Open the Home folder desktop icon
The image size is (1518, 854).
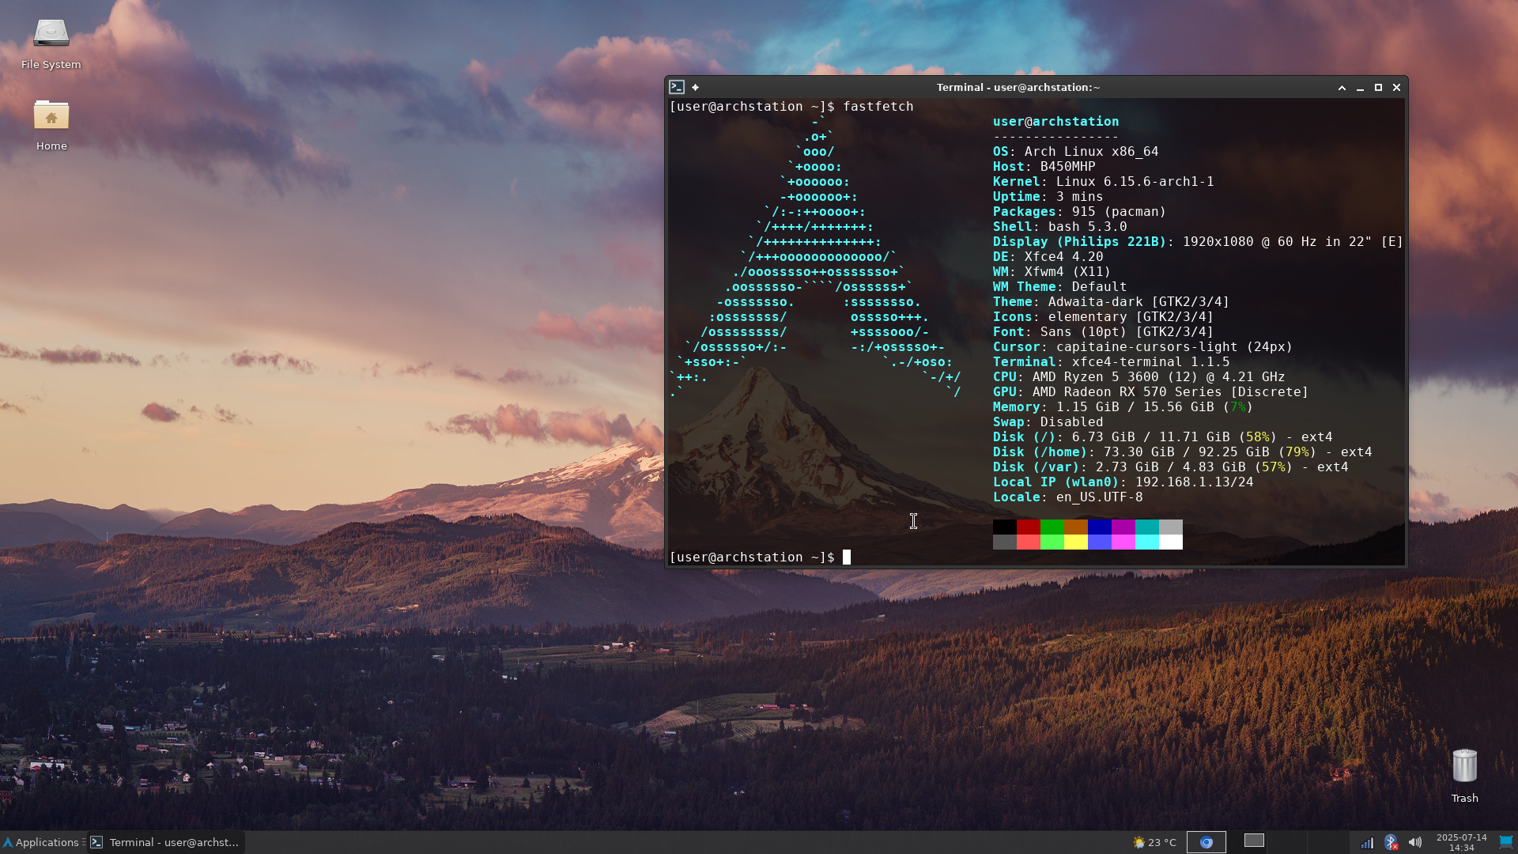(x=51, y=125)
